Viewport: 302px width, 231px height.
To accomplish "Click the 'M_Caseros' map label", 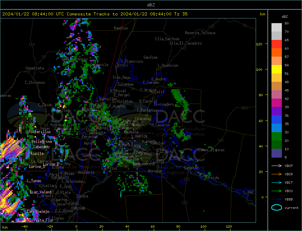I will click(160, 125).
